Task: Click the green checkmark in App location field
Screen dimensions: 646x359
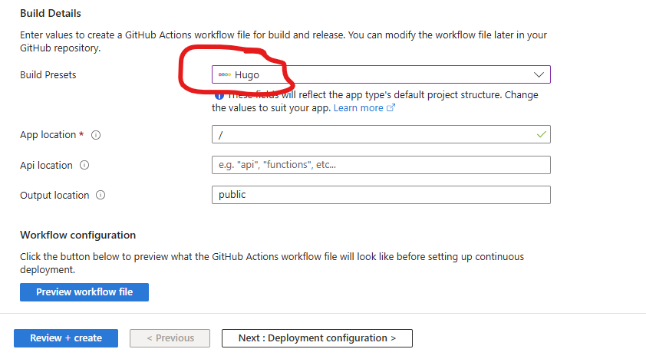Action: (x=542, y=134)
